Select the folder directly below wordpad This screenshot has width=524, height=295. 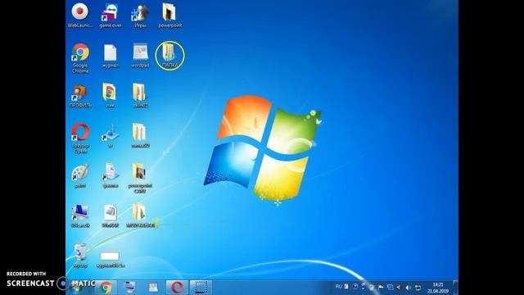[140, 95]
